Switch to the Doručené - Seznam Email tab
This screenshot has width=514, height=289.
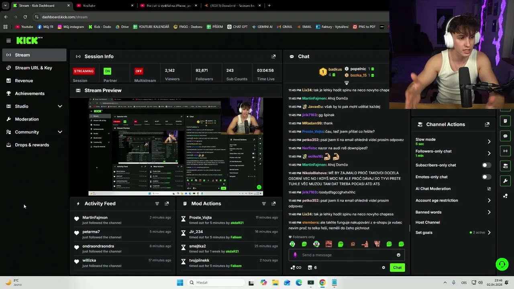(232, 6)
